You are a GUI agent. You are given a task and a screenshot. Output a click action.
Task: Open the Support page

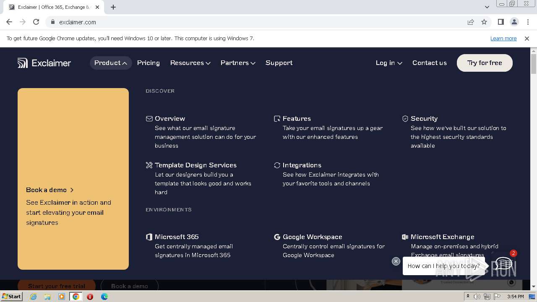click(x=279, y=63)
